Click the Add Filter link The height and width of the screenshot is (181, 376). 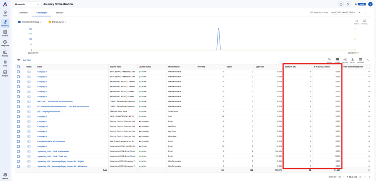[27, 60]
